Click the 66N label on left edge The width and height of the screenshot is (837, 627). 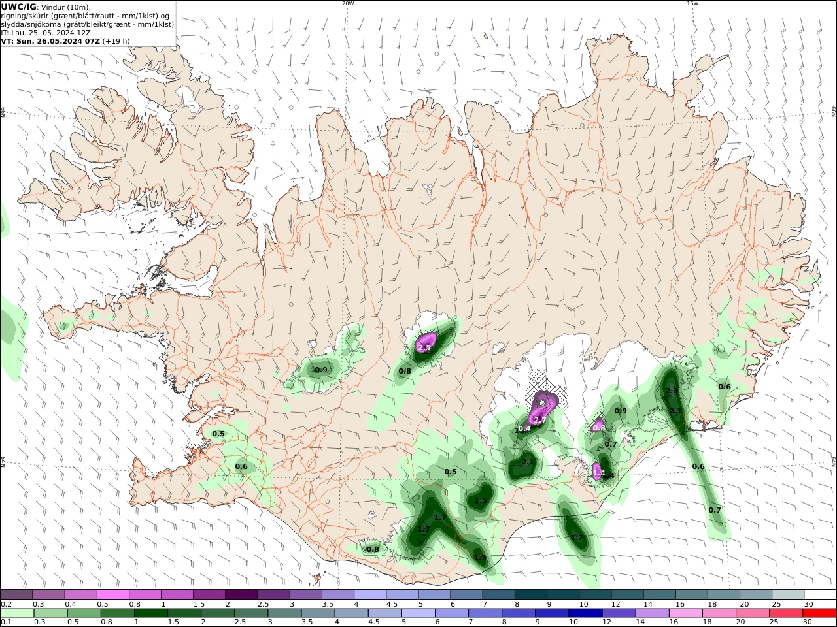pos(3,112)
